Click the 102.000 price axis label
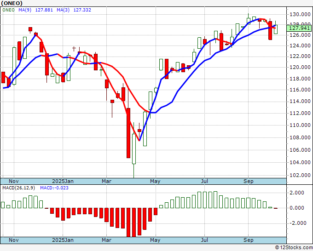Screen dimensions: 313x251 300,175
